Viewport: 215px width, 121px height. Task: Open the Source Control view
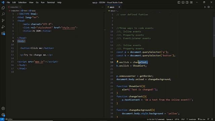(3, 21)
